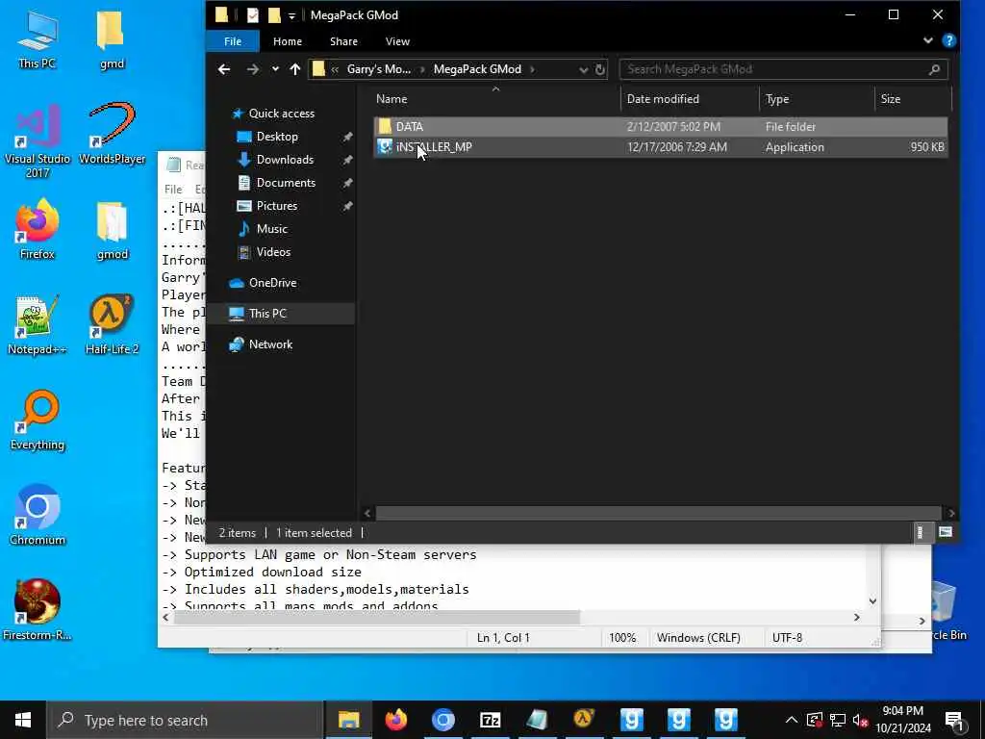Open Firefox from the taskbar
Viewport: 985px width, 739px height.
tap(395, 720)
